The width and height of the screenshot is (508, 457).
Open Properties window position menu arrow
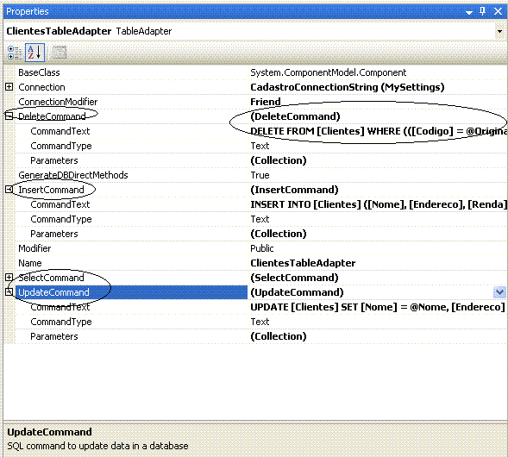[x=469, y=13]
